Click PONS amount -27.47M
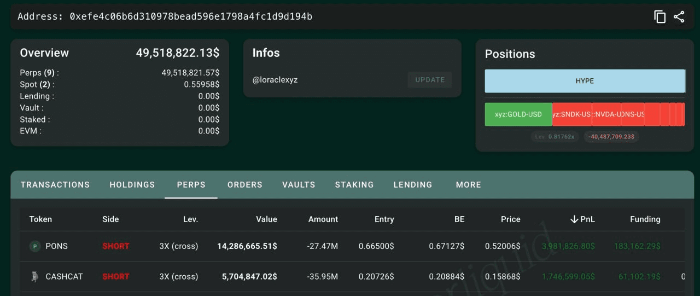This screenshot has width=700, height=296. [x=323, y=246]
